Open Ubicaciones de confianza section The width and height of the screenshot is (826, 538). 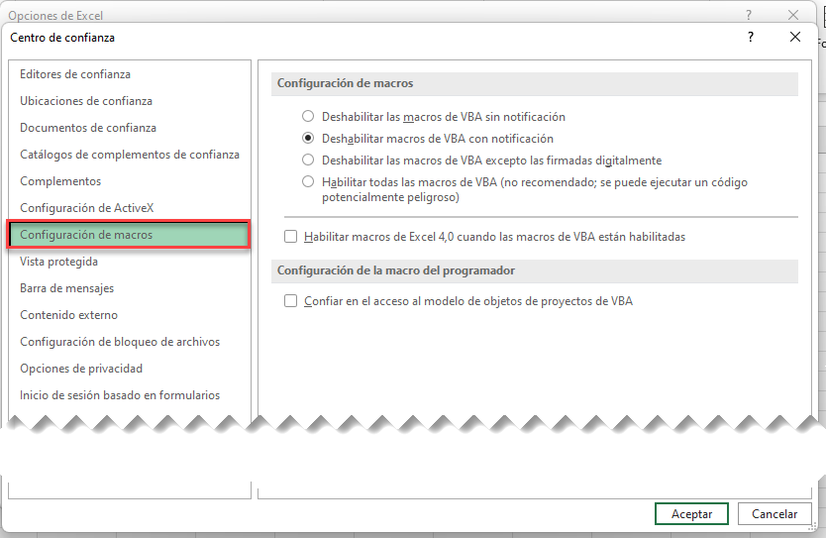point(129,101)
